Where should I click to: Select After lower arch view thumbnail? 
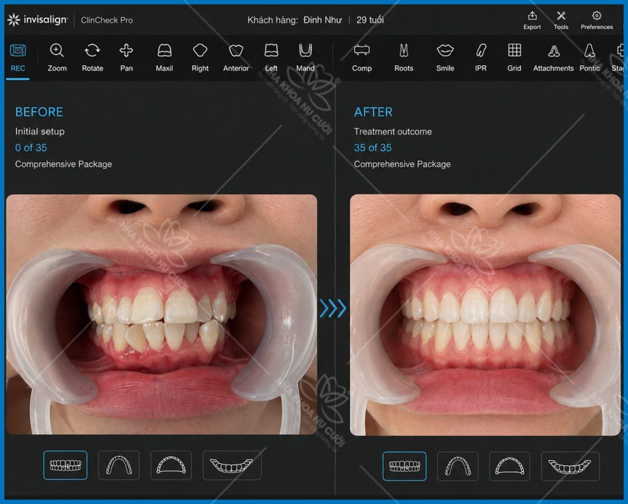coord(510,466)
